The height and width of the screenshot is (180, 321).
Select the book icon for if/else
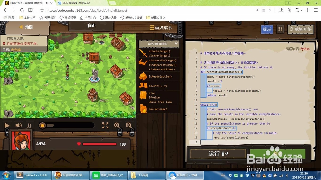click(x=143, y=95)
